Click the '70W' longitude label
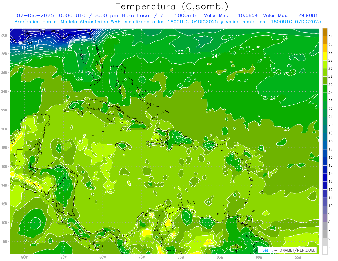The height and width of the screenshot is (261, 338). coord(181,257)
